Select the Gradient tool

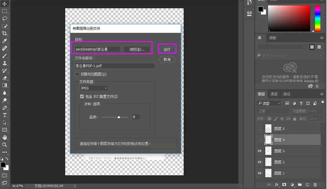point(5,85)
